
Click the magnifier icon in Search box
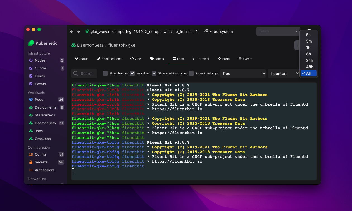click(76, 74)
